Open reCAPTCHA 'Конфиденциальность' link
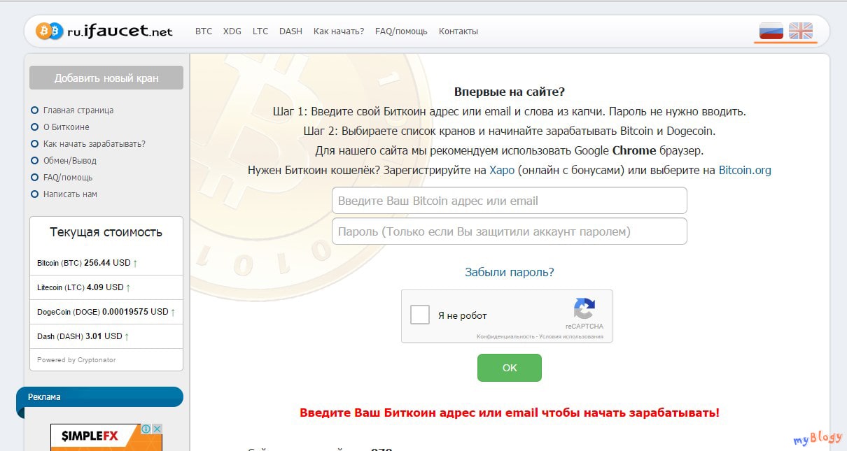Viewport: 847px width, 451px height. 505,336
